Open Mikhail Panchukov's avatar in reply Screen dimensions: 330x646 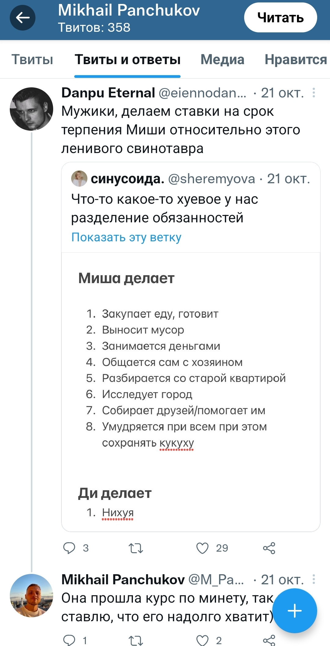[31, 595]
